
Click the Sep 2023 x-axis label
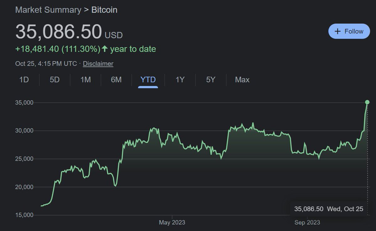tap(307, 223)
